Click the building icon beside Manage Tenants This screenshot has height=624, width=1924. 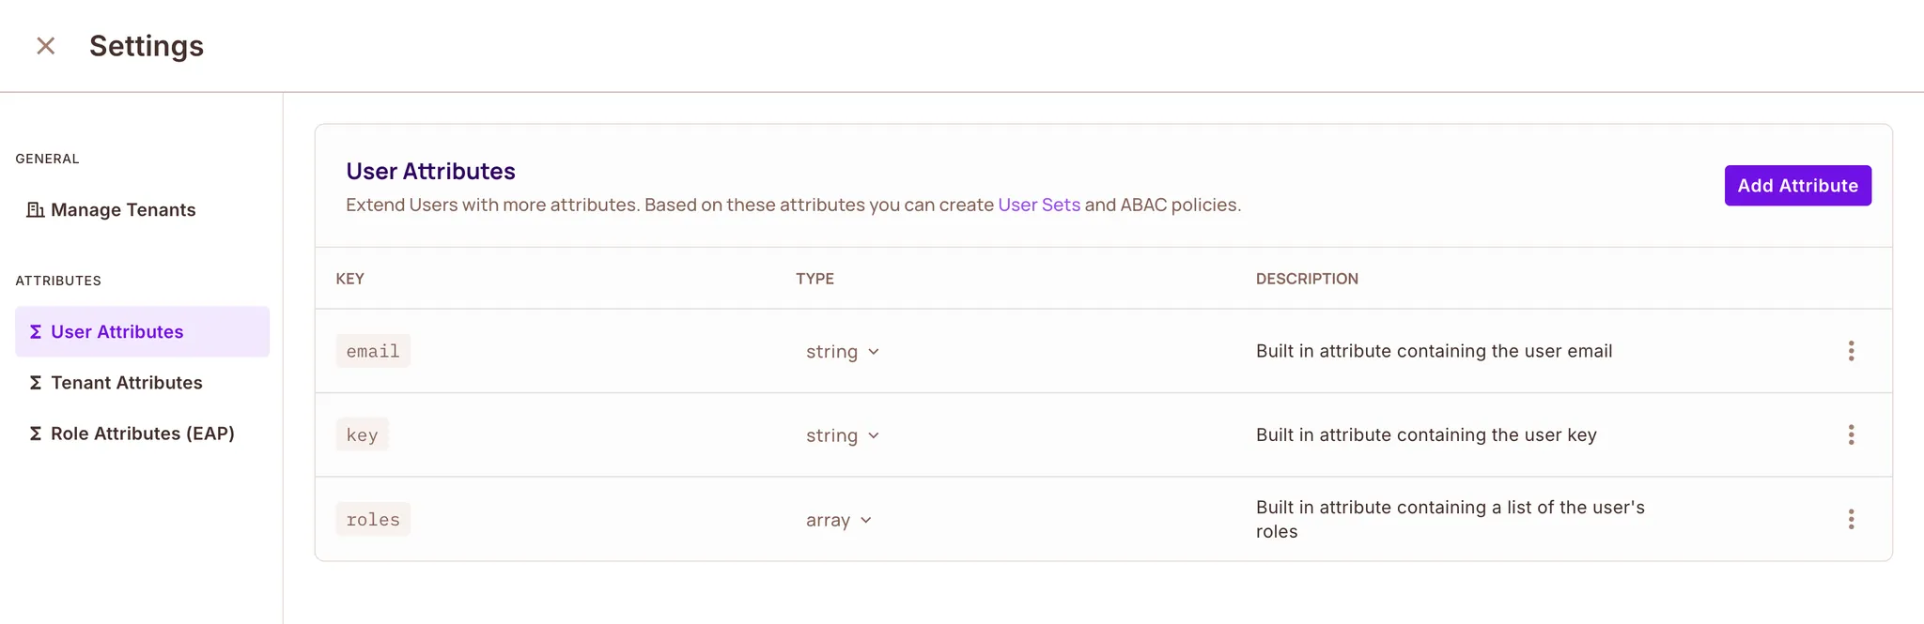(36, 210)
